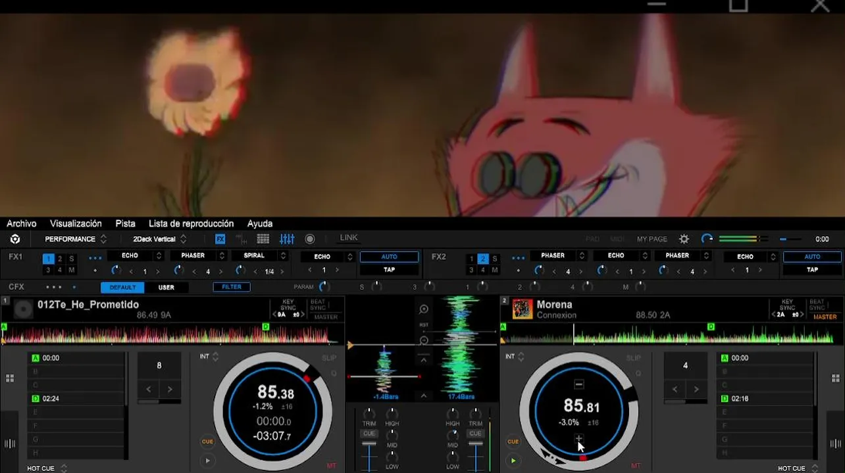This screenshot has height=473, width=845.
Task: Click the zoom-in magnifier on center waveform
Action: (424, 309)
